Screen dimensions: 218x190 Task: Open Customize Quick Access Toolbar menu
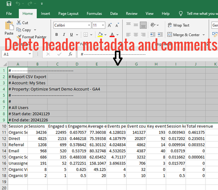coord(42,4)
